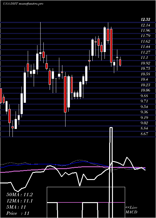
Task: Select the 10.23 price axis label
Action: (145, 85)
